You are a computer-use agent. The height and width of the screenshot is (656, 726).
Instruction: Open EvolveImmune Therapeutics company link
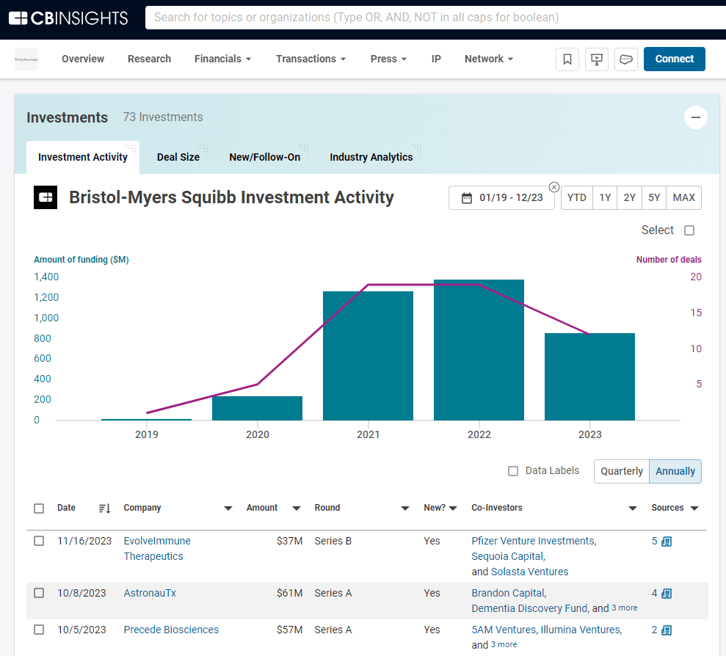(157, 549)
